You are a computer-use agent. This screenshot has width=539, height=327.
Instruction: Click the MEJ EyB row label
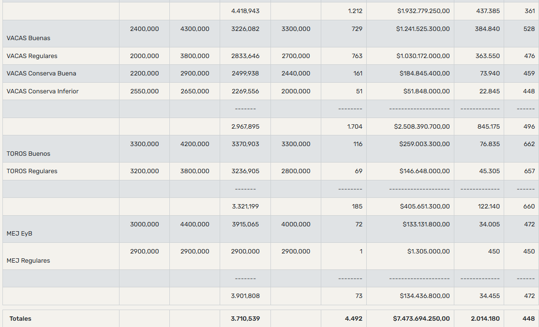[x=19, y=234]
